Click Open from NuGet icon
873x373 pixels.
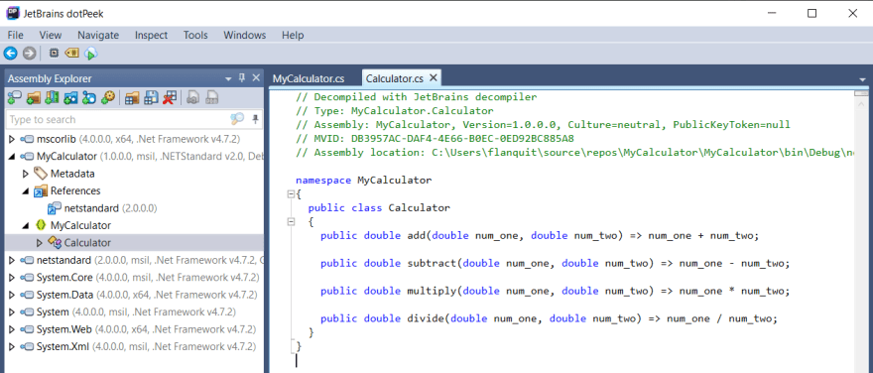tap(70, 98)
